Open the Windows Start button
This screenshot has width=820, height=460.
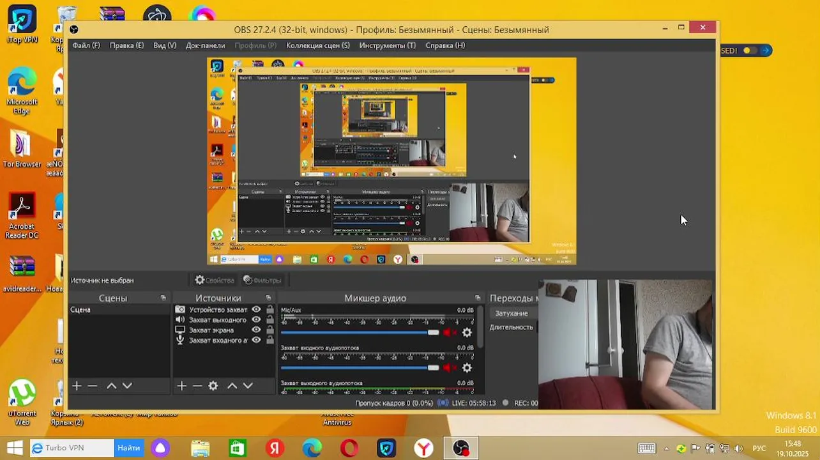coord(14,448)
